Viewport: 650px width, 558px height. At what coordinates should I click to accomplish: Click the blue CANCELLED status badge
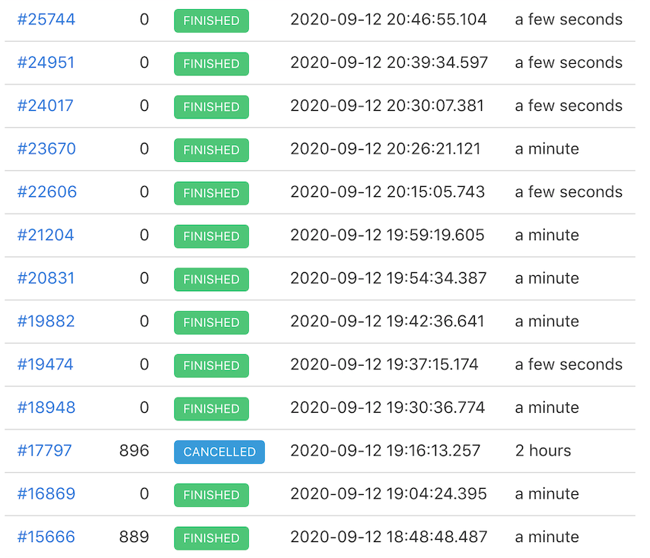[219, 452]
